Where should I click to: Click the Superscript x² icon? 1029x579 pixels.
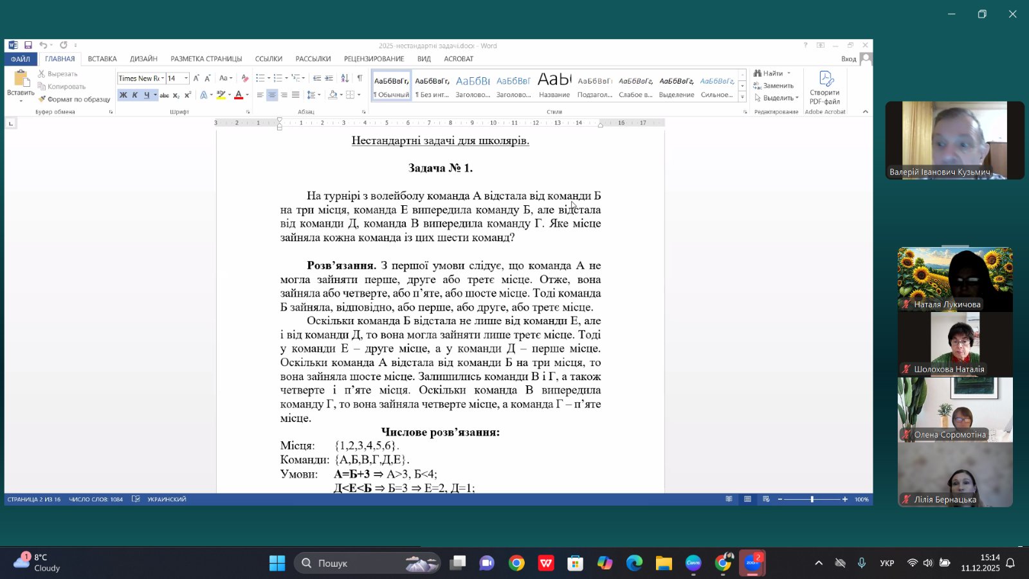188,95
